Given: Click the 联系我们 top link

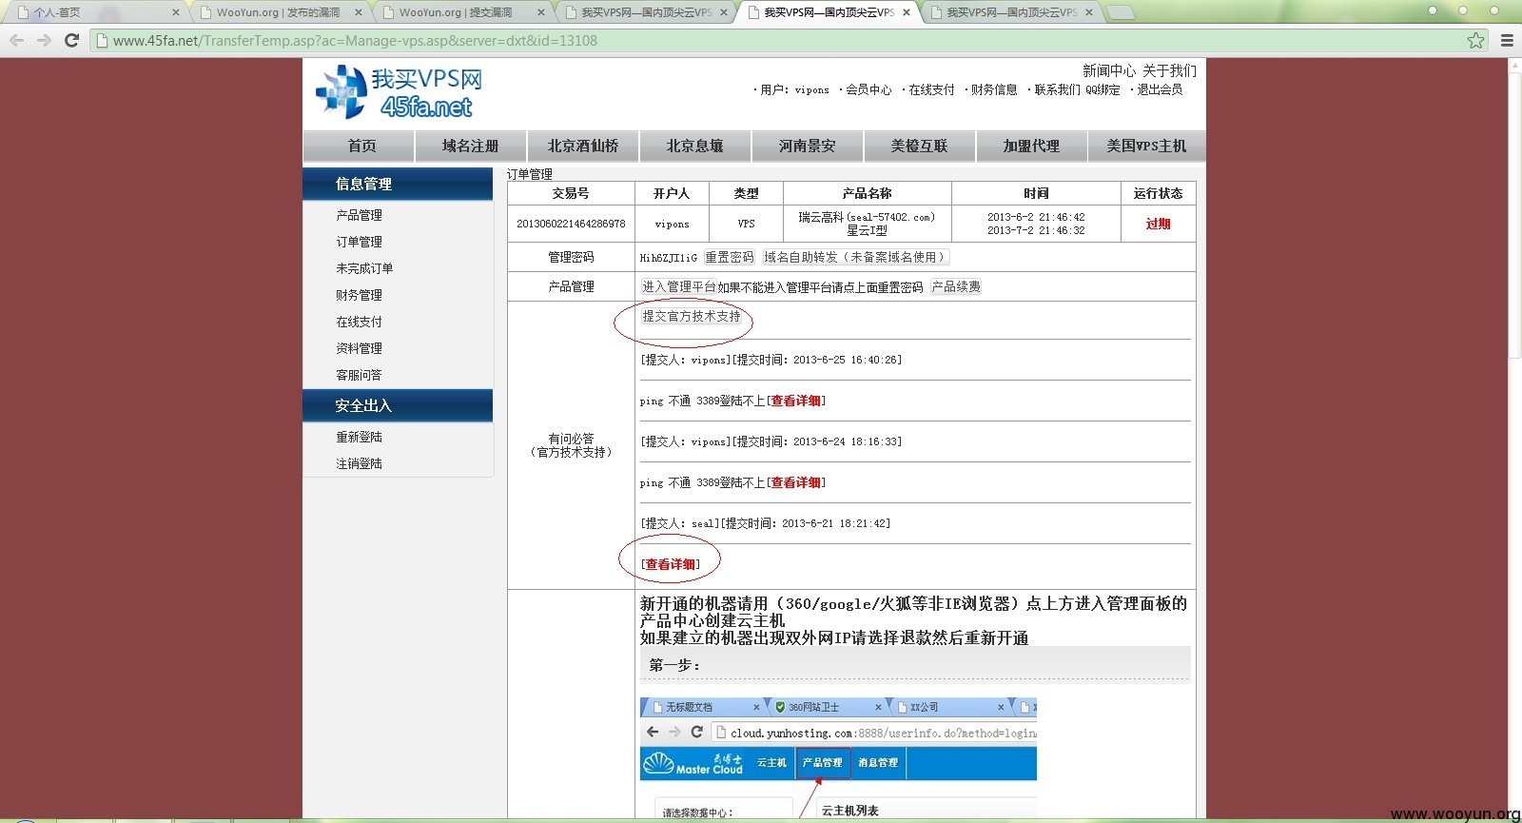Looking at the screenshot, I should point(1057,89).
